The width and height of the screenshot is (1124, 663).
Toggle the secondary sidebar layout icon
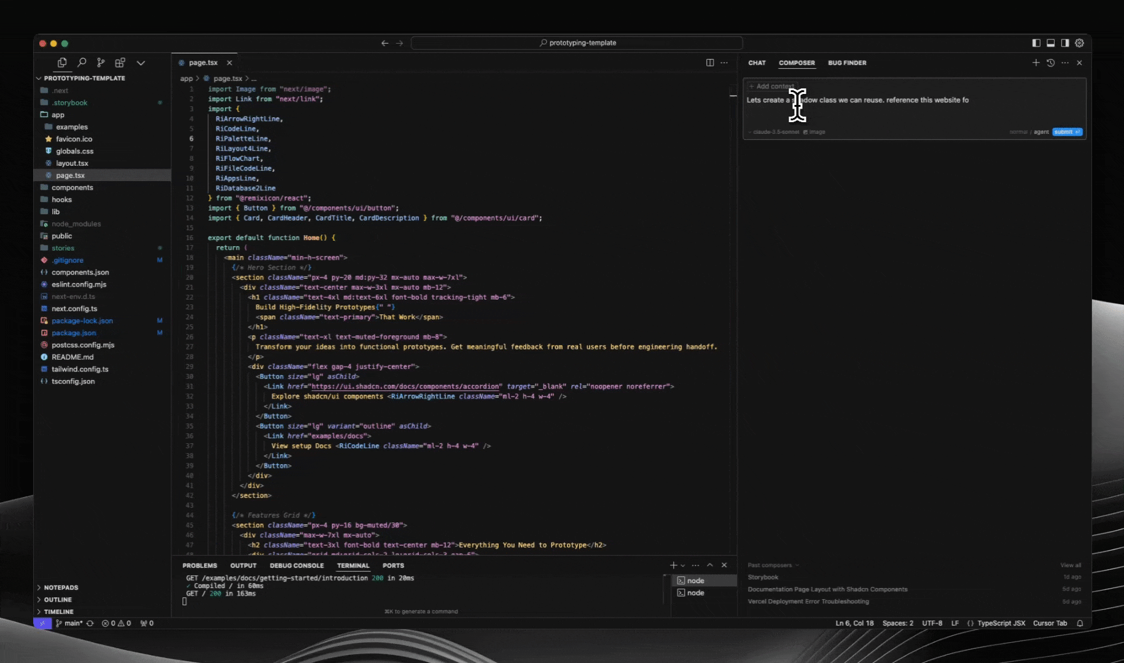pos(1065,43)
